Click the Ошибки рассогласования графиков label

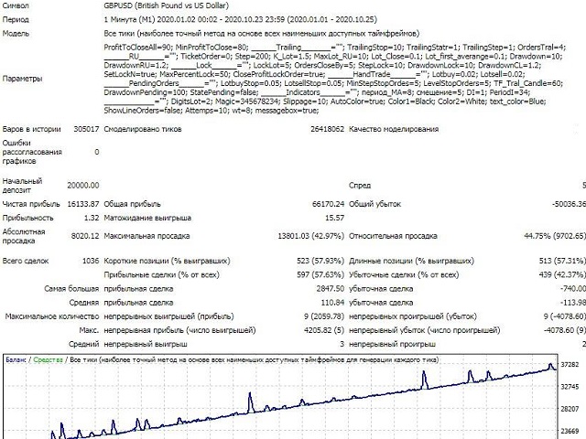[x=32, y=153]
